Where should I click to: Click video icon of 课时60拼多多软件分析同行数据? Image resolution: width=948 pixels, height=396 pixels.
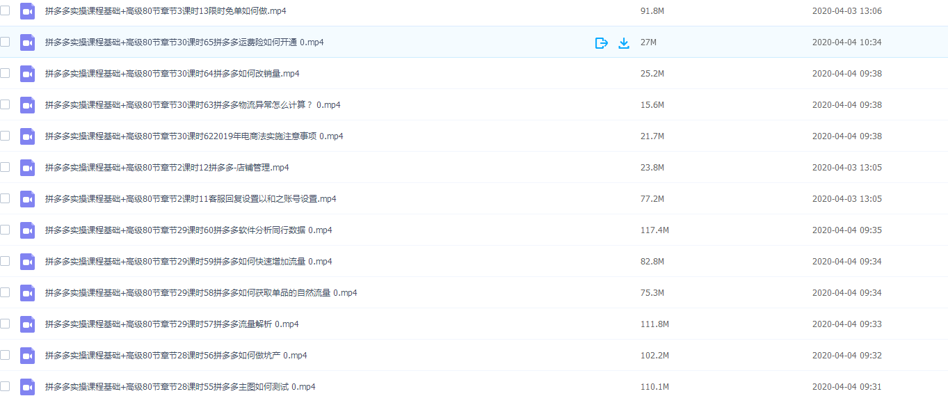click(27, 230)
